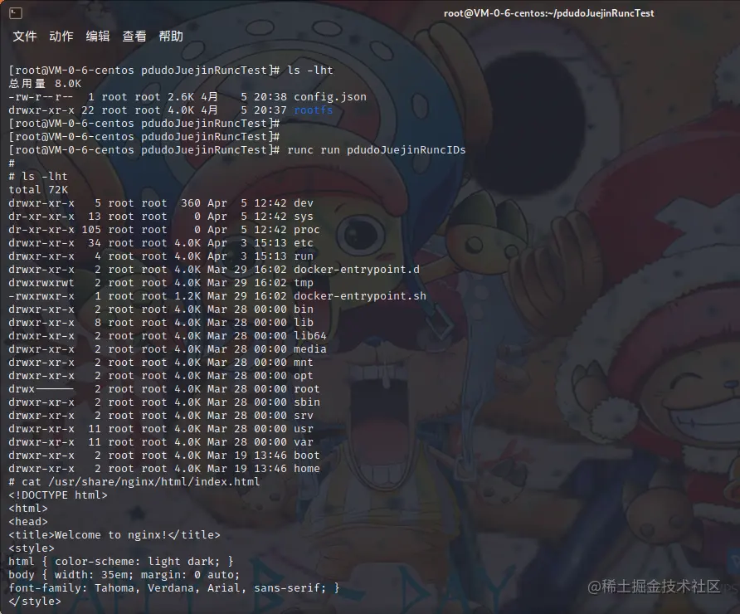Click the 'cat /usr/share/nginx/html/index.html' command
The image size is (740, 614).
[x=141, y=482]
